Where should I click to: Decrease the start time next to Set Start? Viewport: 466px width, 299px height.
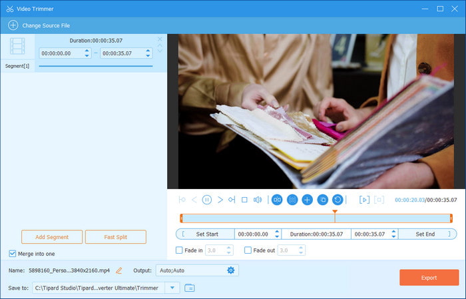[277, 236]
